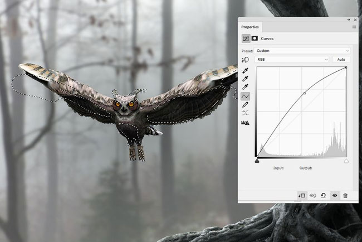Viewport: 362px width, 242px height.
Task: Close the Properties panel
Action: (355, 20)
